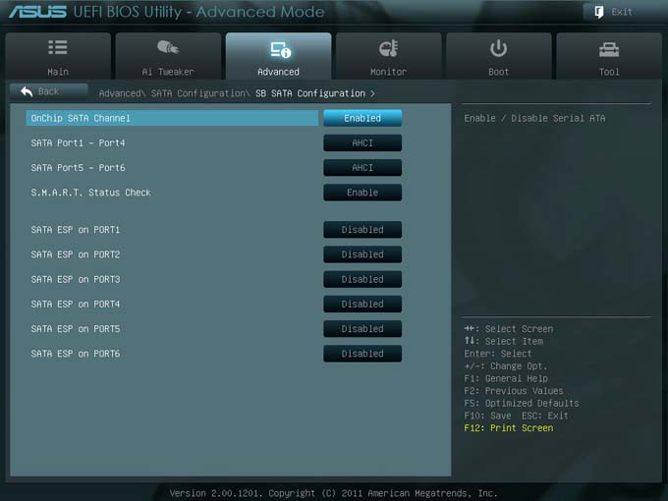
Task: Go to the Monitor tab
Action: [x=389, y=56]
